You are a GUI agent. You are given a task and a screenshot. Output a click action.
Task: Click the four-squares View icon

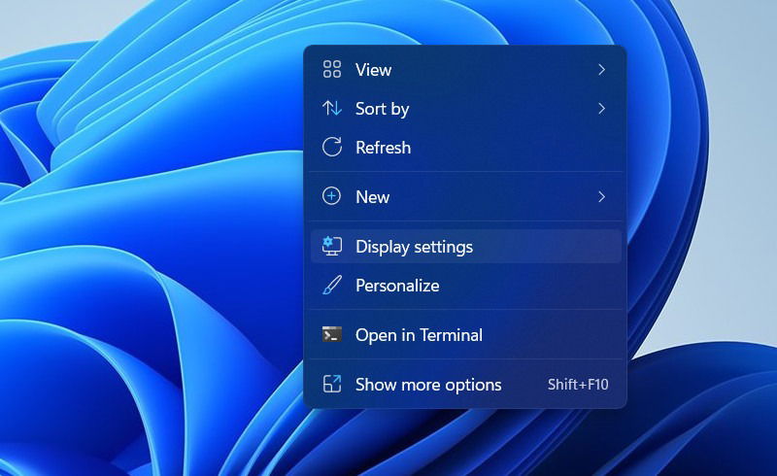(x=331, y=69)
